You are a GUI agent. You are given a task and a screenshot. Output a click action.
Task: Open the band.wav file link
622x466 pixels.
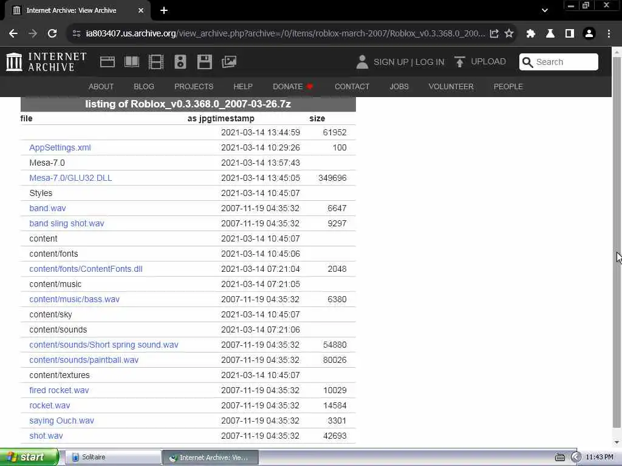coord(47,208)
